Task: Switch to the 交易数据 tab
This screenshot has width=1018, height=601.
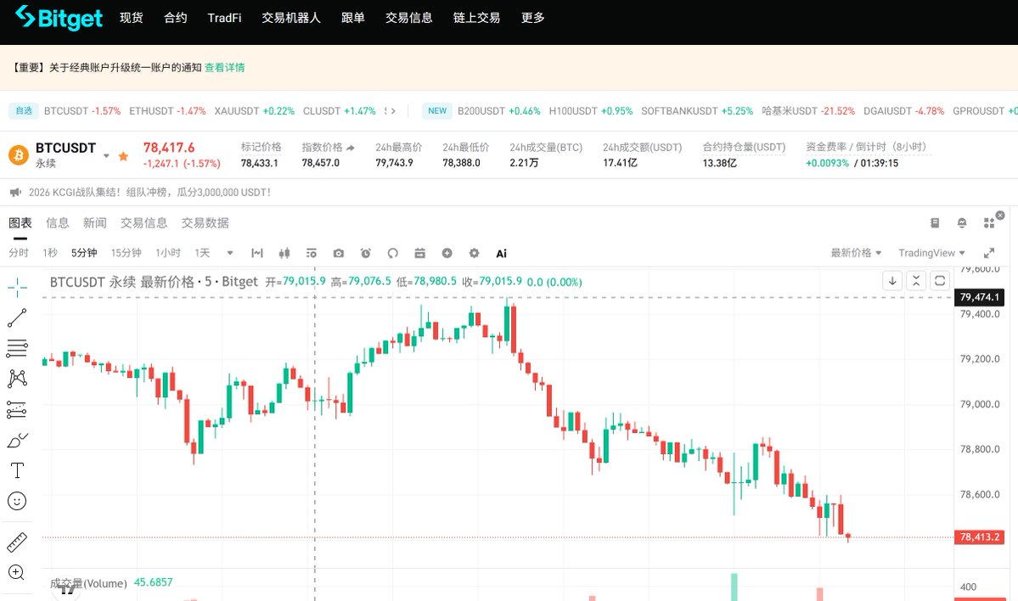Action: coord(205,223)
